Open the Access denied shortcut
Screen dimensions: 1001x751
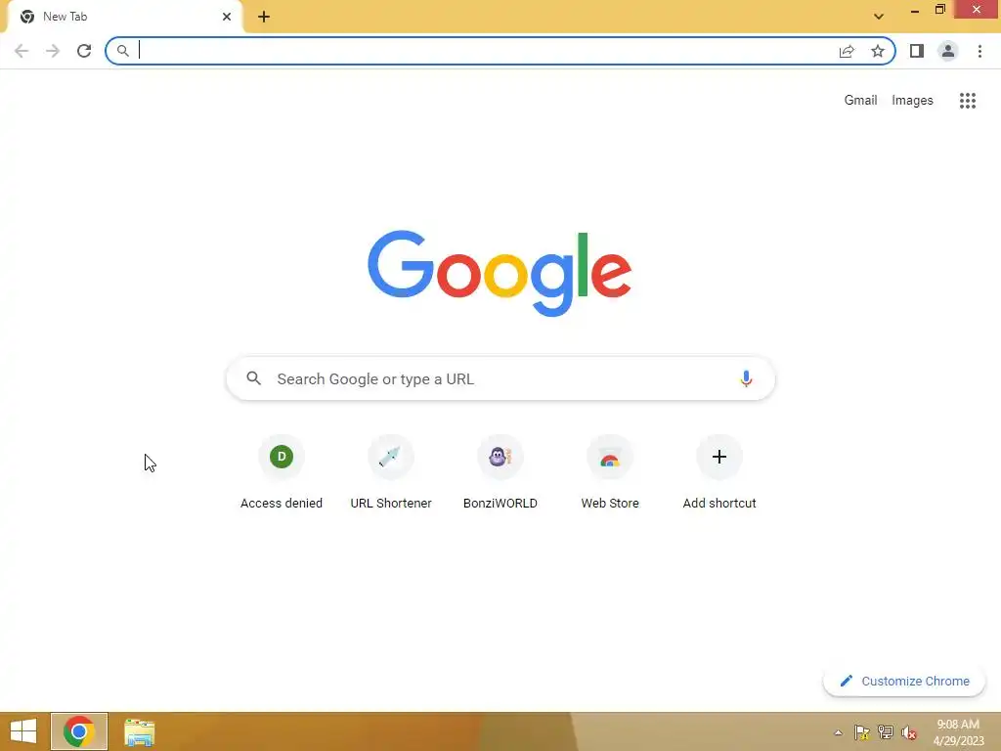coord(282,472)
